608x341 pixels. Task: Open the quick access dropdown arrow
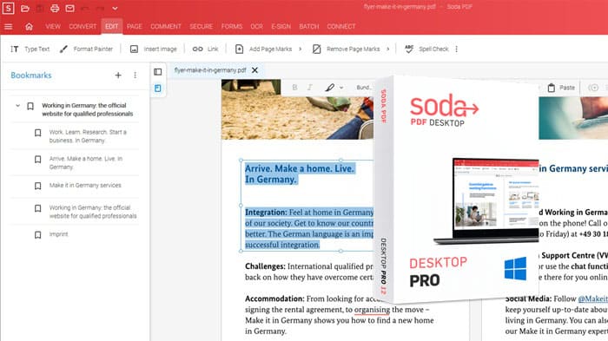(115, 8)
